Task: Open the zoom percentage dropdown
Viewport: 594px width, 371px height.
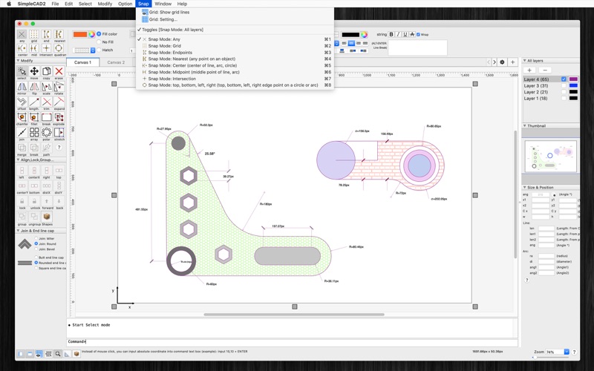Action: [566, 352]
